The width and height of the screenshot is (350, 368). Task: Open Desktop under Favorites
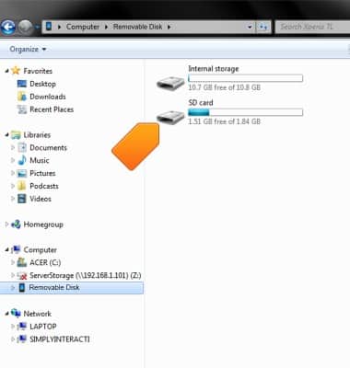click(x=42, y=84)
